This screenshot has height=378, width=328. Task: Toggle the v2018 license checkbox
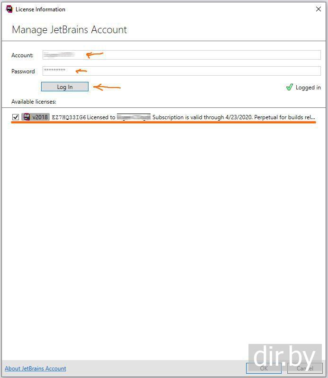click(16, 117)
